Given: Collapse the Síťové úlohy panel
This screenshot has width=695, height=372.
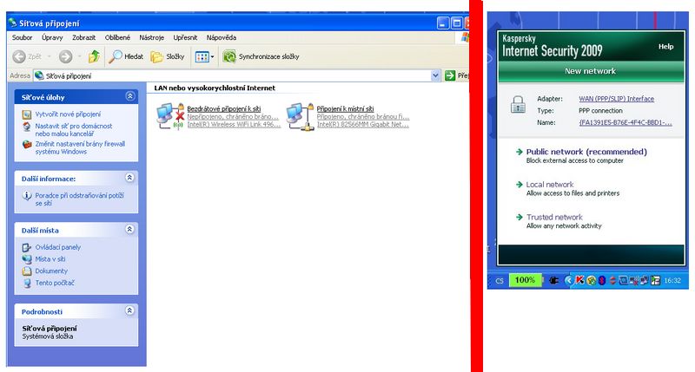Looking at the screenshot, I should (129, 96).
